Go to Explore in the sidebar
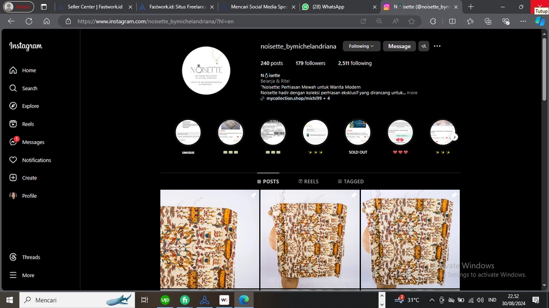Viewport: 549px width, 308px height. tap(24, 106)
